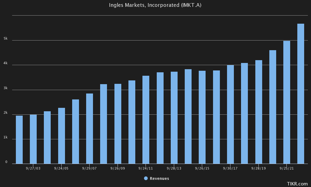Select the first, leftmost revenue bar
311x187 pixels.
coord(19,140)
